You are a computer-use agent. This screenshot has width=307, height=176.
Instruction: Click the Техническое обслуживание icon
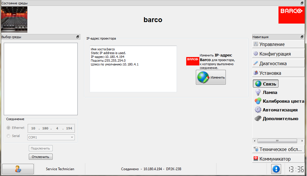[256, 149]
